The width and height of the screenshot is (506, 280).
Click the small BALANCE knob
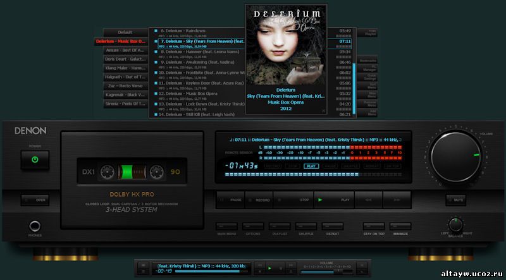(x=455, y=225)
